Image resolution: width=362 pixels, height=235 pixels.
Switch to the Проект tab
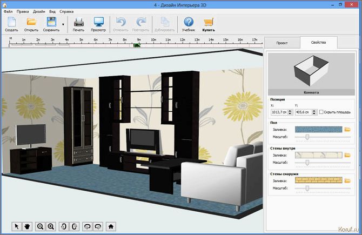click(282, 43)
